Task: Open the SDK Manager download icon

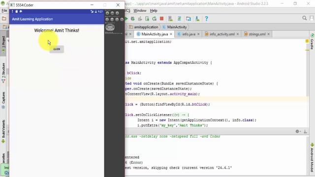Action: [x=197, y=19]
